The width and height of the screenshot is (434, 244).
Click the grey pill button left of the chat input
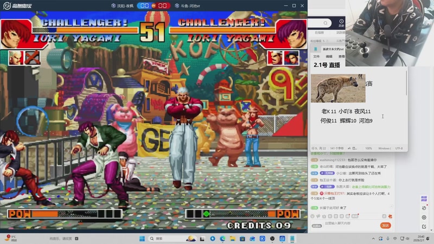tap(317, 226)
